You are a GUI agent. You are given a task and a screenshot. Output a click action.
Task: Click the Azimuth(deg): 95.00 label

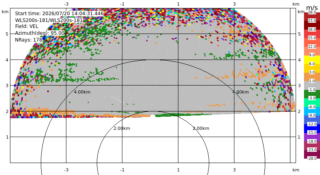[x=40, y=33]
